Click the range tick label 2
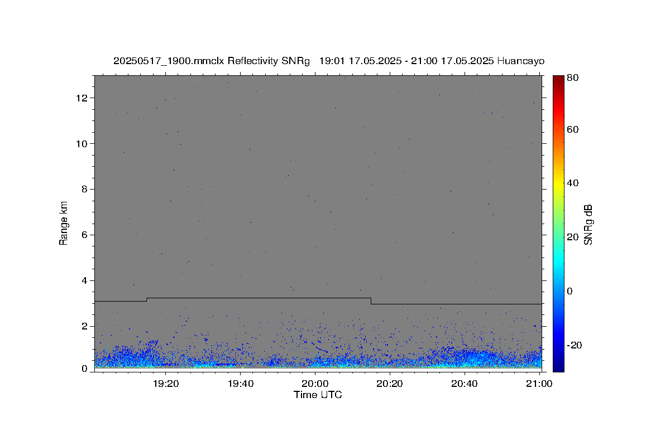 click(x=85, y=326)
